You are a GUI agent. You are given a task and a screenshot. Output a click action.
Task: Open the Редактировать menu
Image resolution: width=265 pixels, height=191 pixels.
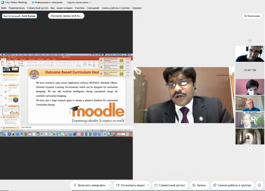pos(17,8)
